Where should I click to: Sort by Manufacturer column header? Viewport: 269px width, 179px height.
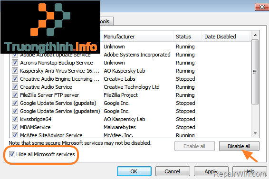point(137,37)
